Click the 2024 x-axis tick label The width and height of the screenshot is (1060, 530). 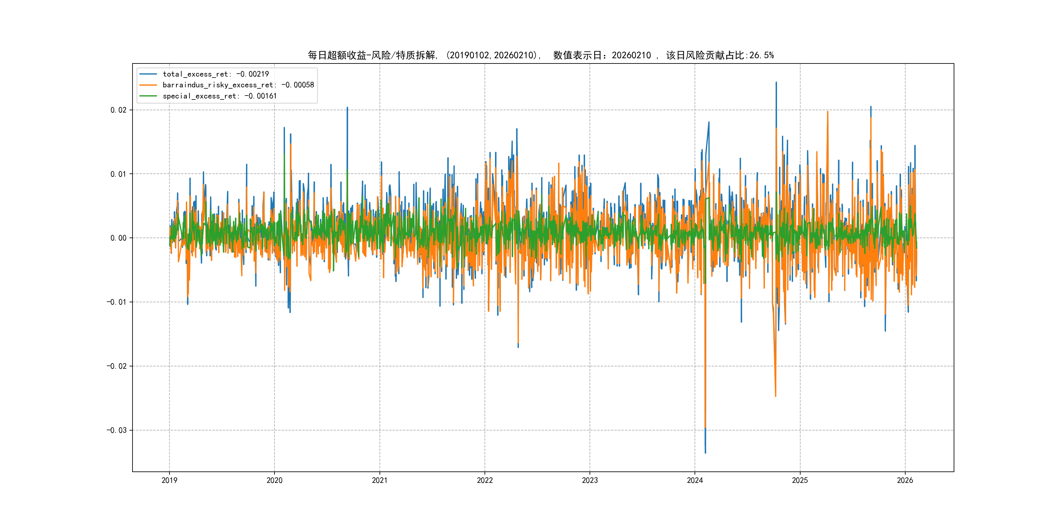[695, 480]
